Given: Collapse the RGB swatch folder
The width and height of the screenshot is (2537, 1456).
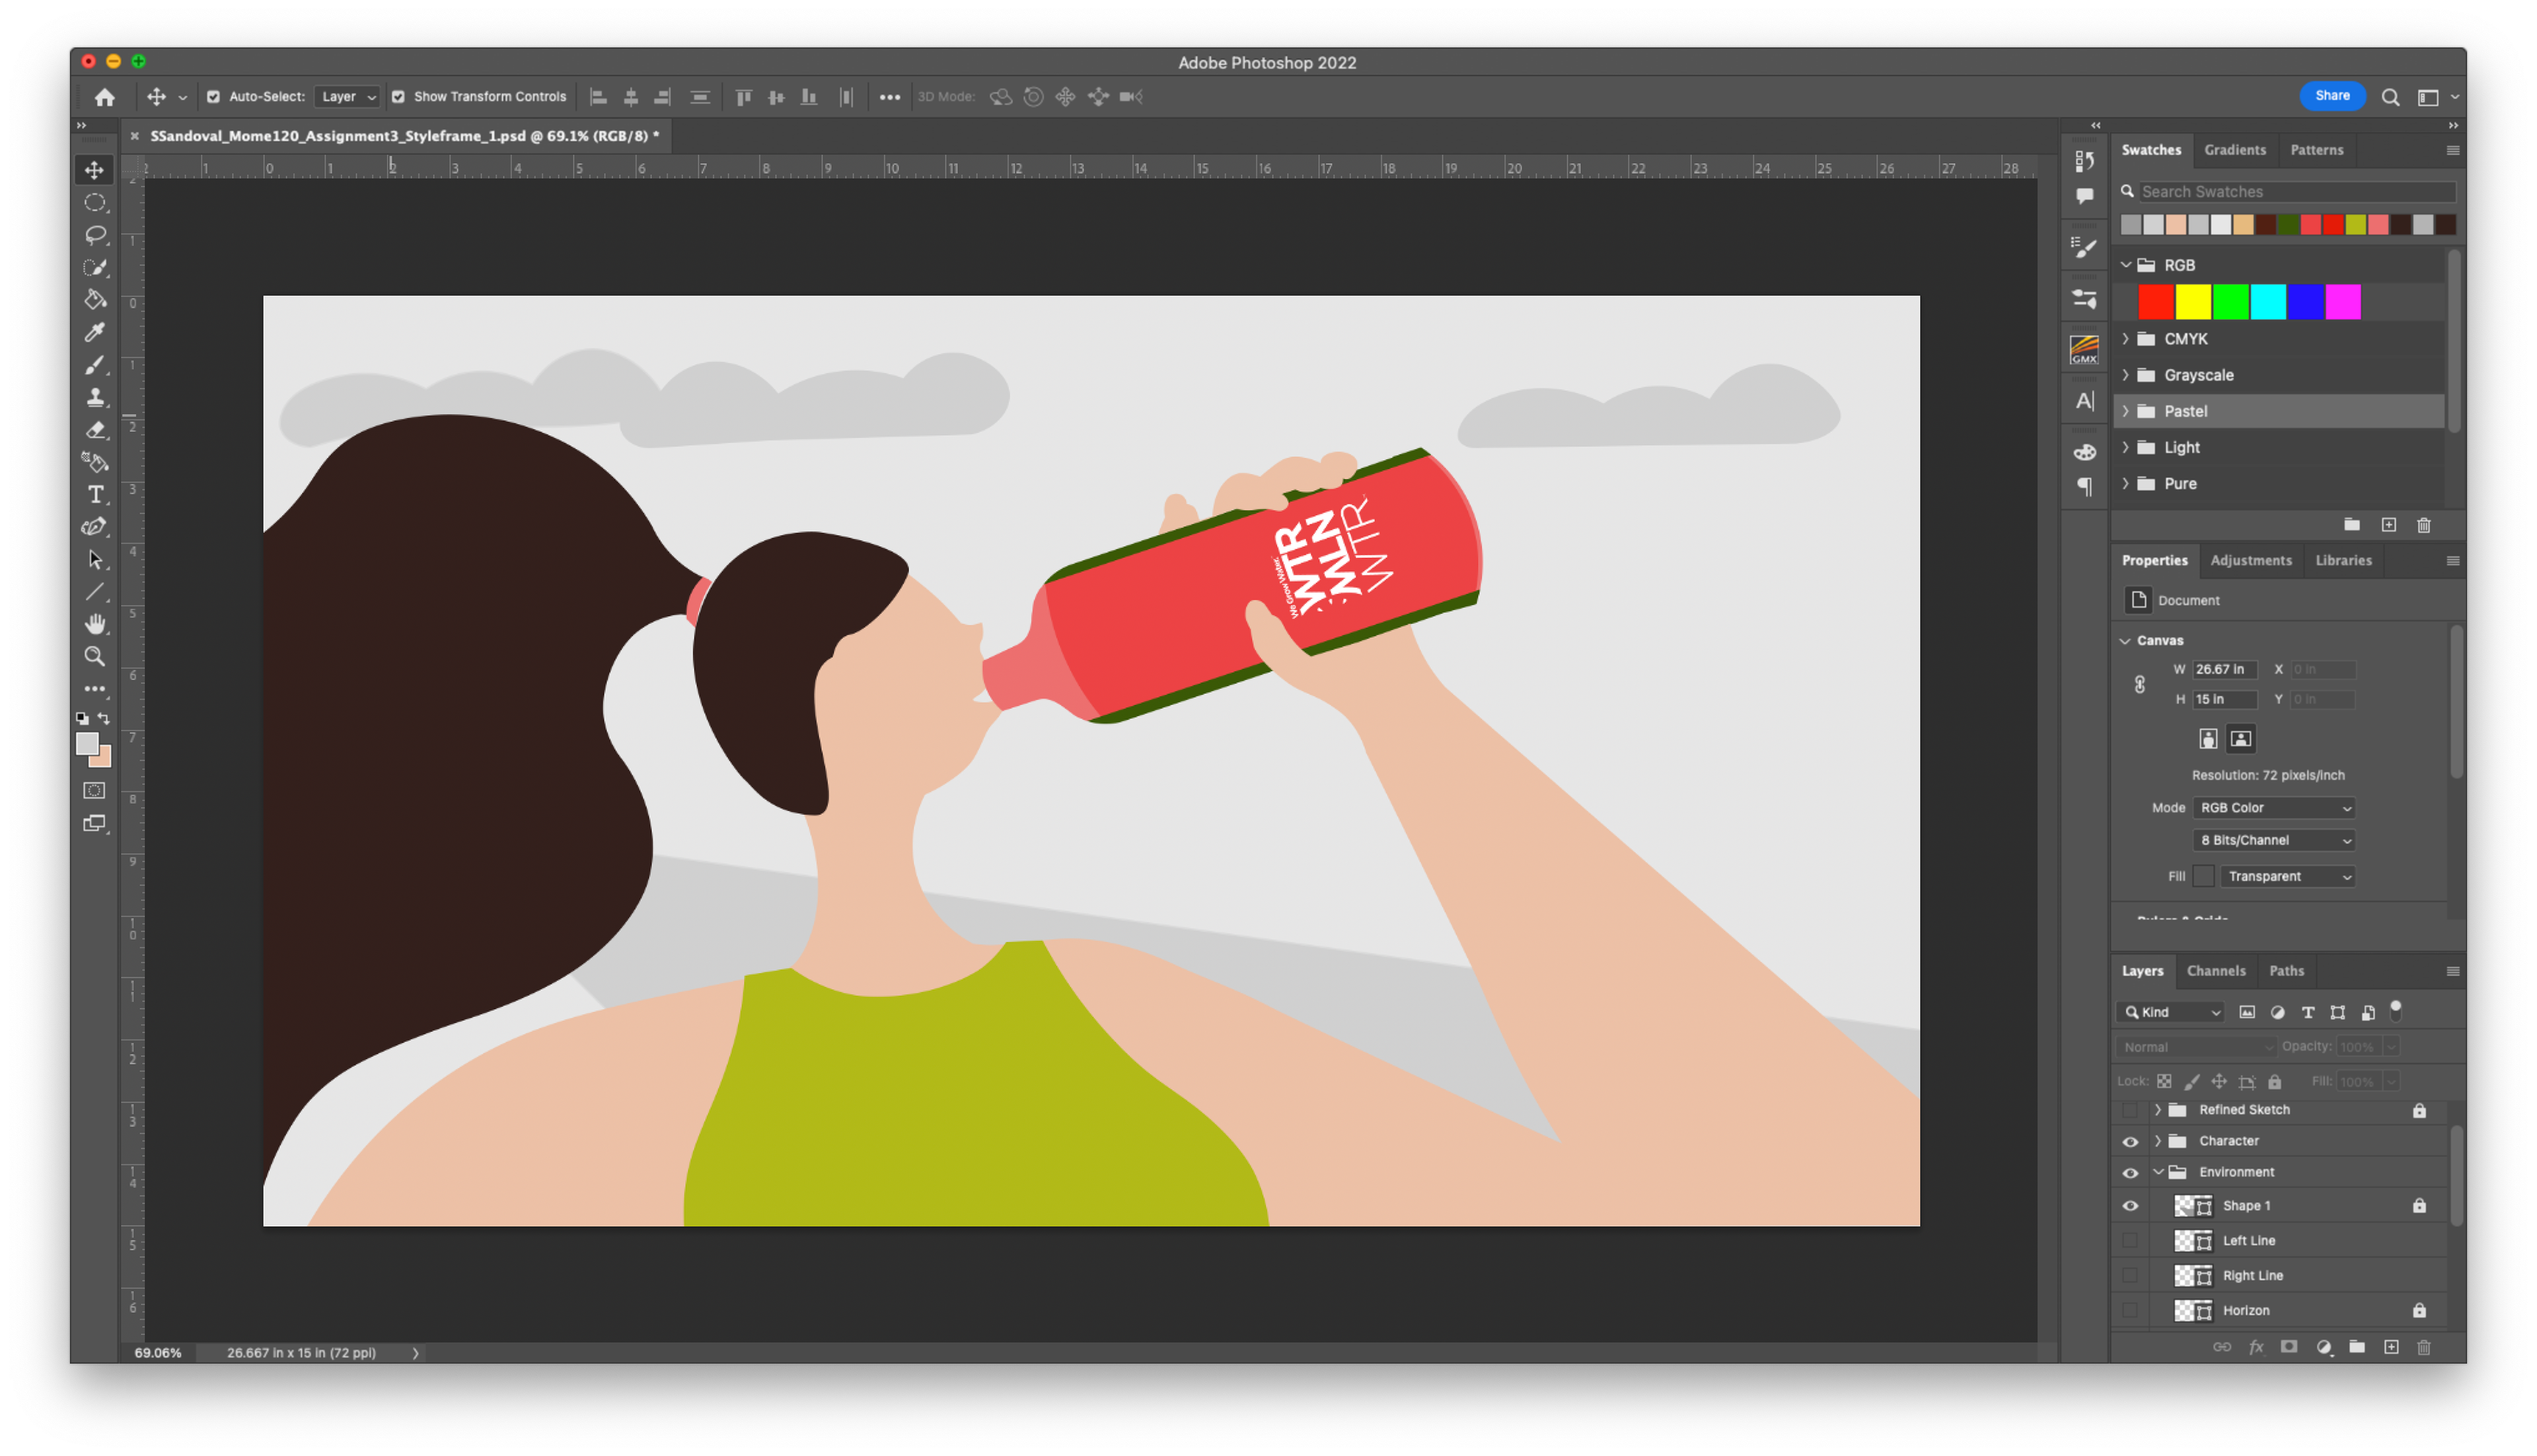Looking at the screenshot, I should pyautogui.click(x=2126, y=265).
